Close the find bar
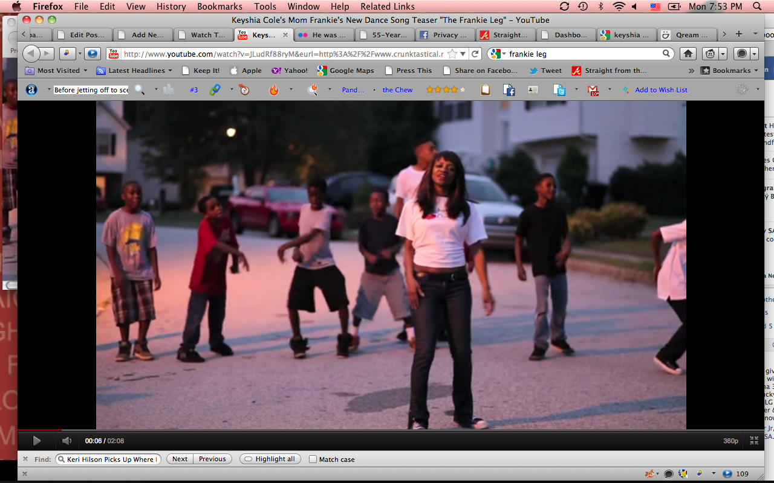The height and width of the screenshot is (483, 774). pyautogui.click(x=25, y=459)
